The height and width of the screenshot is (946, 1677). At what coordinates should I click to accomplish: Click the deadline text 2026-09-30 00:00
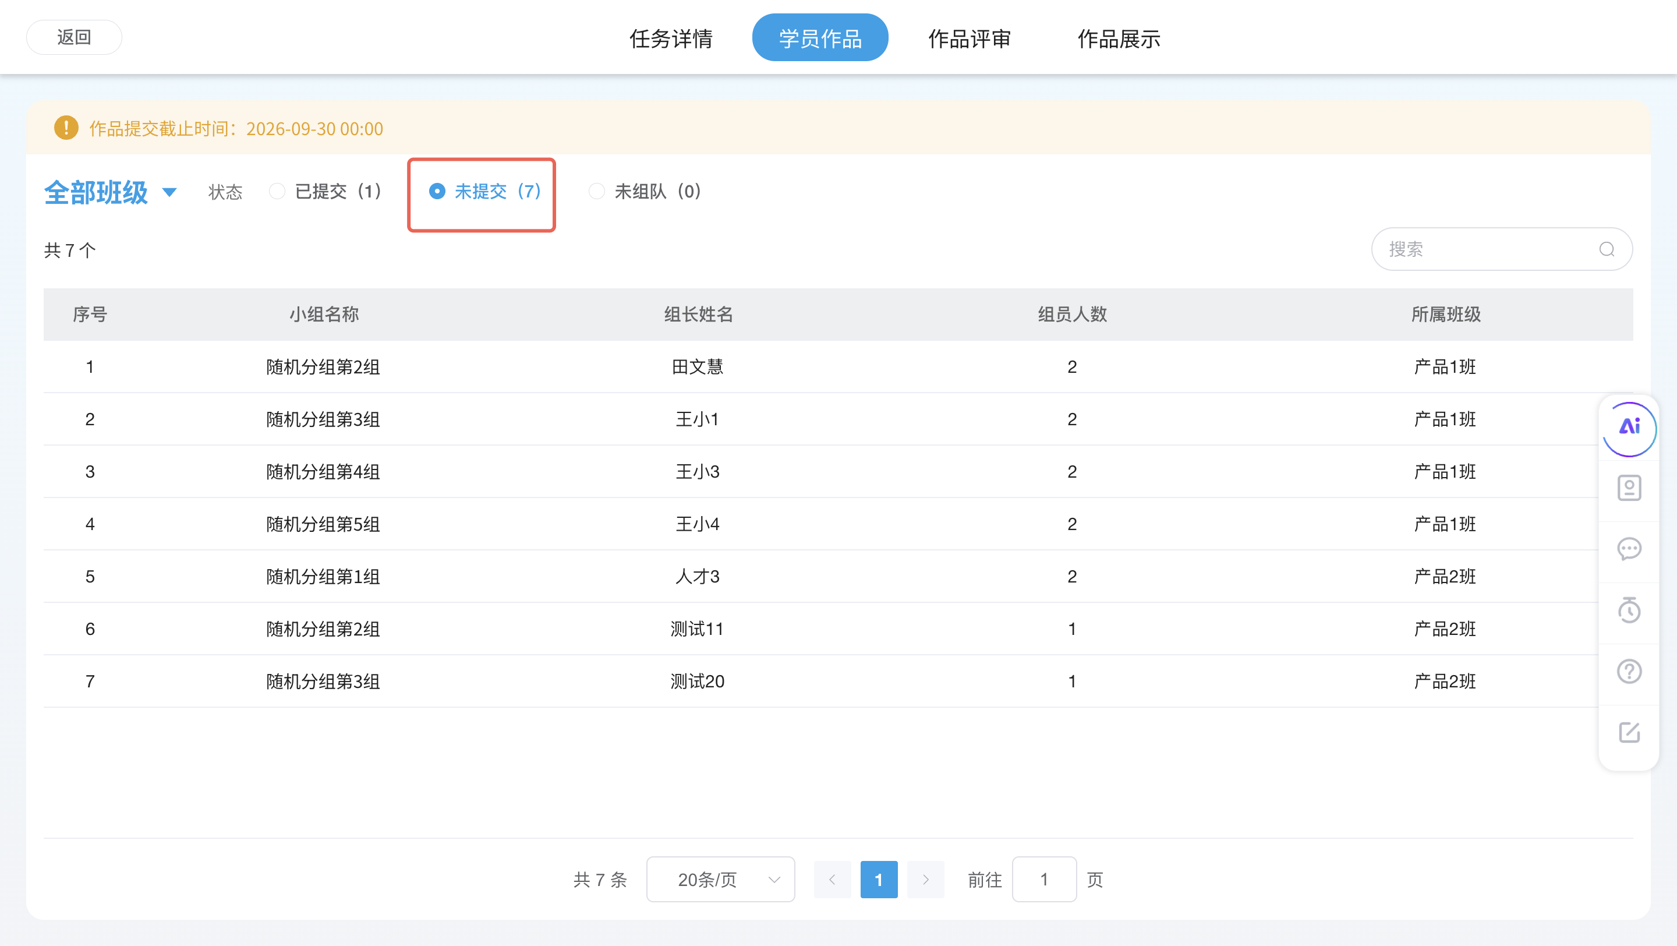click(x=314, y=129)
